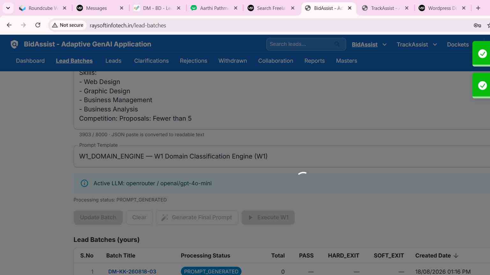Open the Prompt Template selector
Image resolution: width=490 pixels, height=275 pixels.
tap(282, 156)
